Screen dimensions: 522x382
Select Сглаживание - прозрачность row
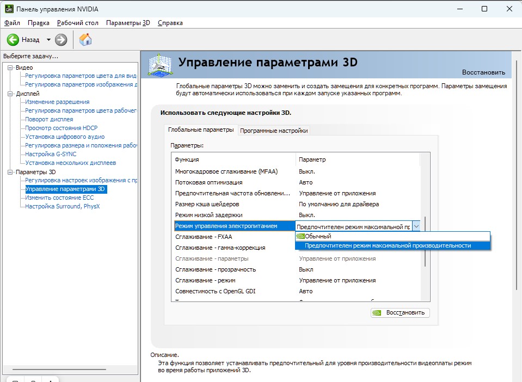pos(296,269)
